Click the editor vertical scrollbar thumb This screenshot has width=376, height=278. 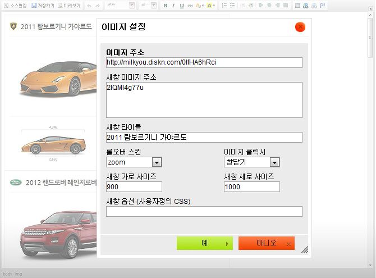[370, 38]
